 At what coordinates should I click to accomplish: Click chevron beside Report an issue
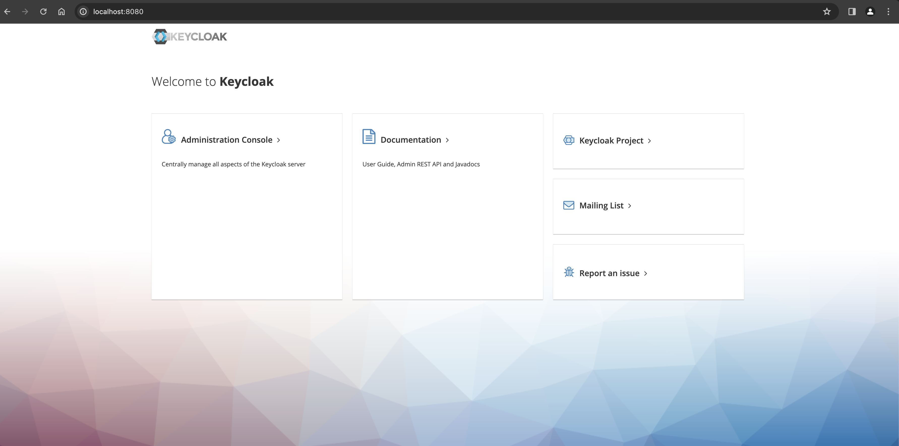pyautogui.click(x=645, y=274)
